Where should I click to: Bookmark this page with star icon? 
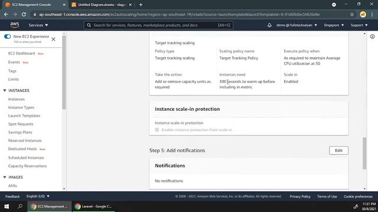pos(352,14)
